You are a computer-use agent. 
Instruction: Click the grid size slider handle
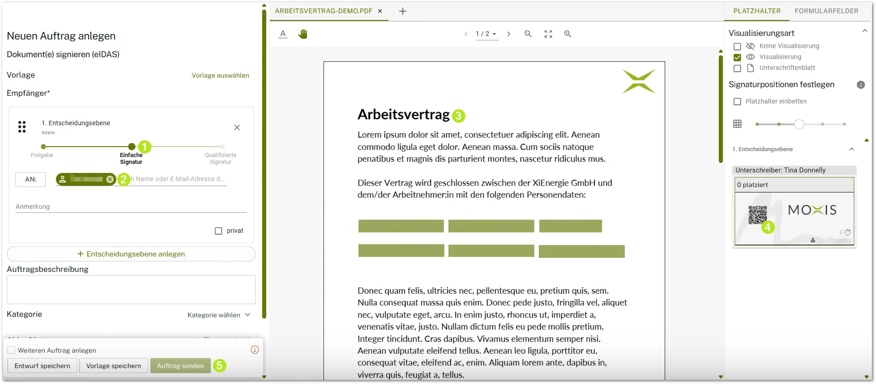pyautogui.click(x=799, y=124)
